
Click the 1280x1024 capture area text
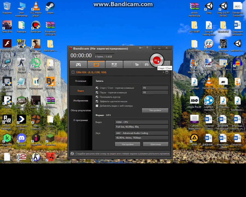coord(91,72)
